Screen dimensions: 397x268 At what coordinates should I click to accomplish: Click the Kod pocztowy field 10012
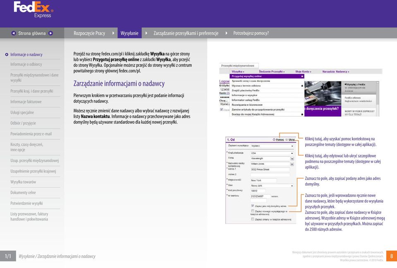(x=258, y=191)
